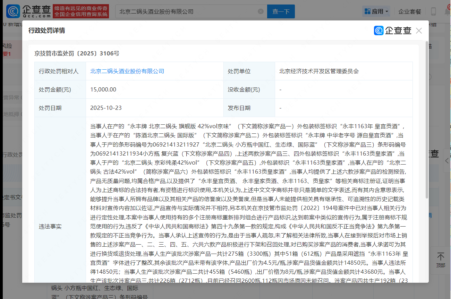Open the notification bell icon
Image resolution: width=451 pixels, height=299 pixels.
447,11
